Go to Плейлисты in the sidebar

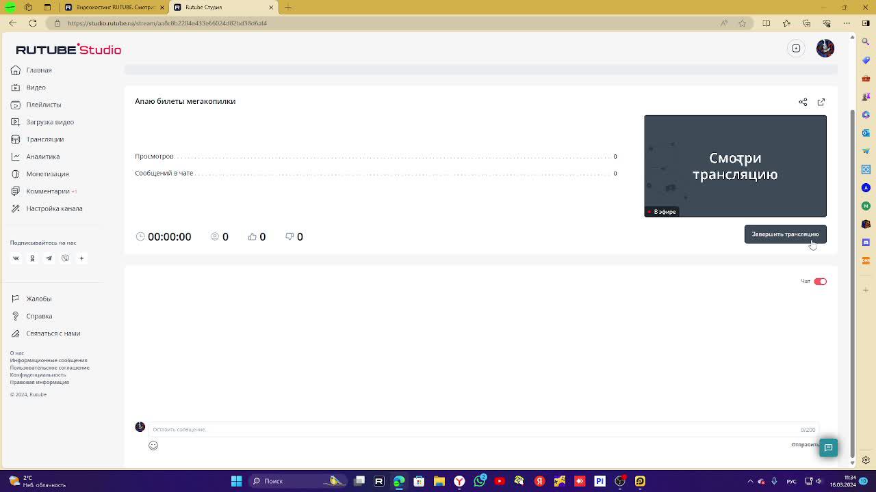pos(36,105)
